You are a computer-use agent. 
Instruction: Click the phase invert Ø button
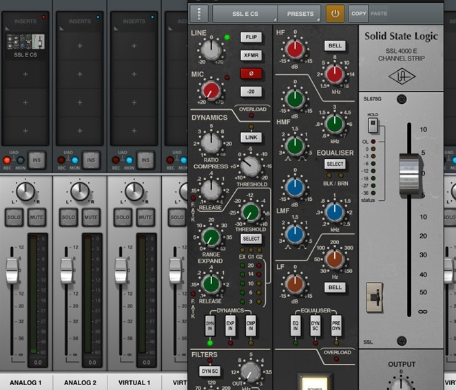point(251,74)
